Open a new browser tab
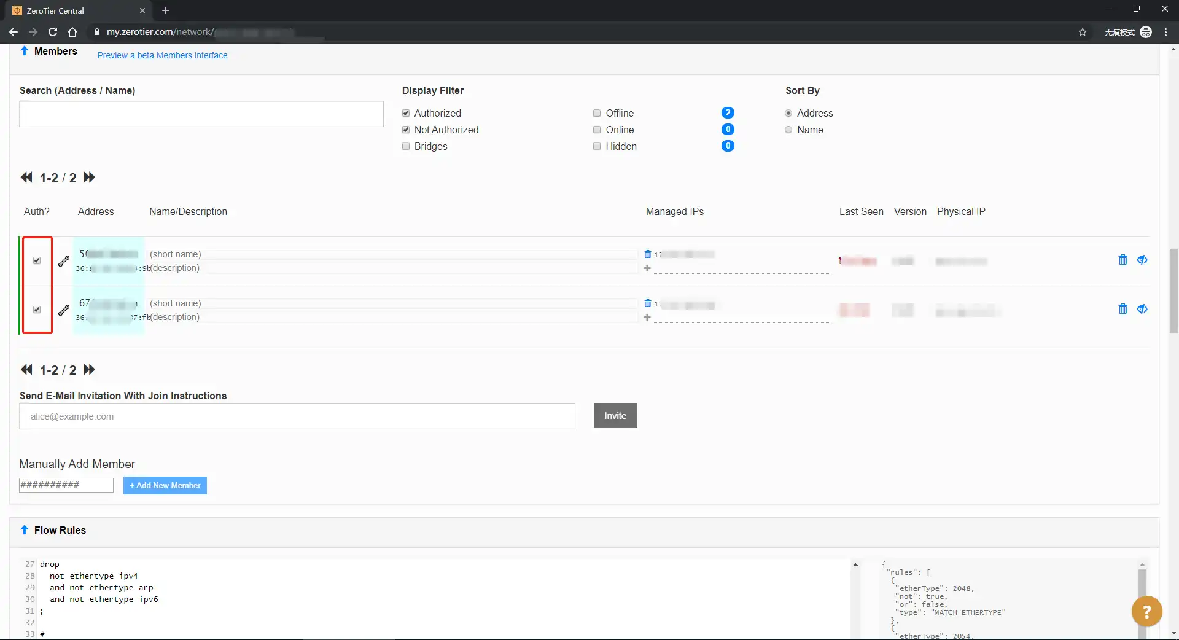 pyautogui.click(x=166, y=10)
